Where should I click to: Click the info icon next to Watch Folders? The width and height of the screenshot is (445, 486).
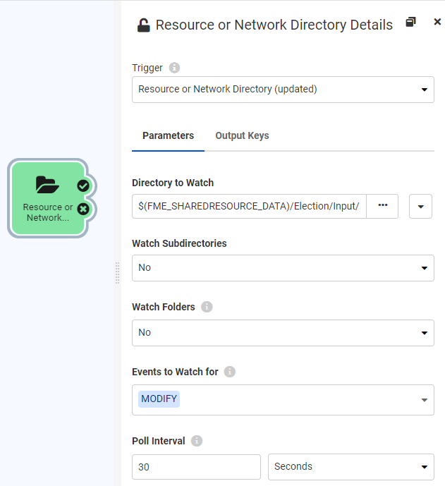point(207,307)
